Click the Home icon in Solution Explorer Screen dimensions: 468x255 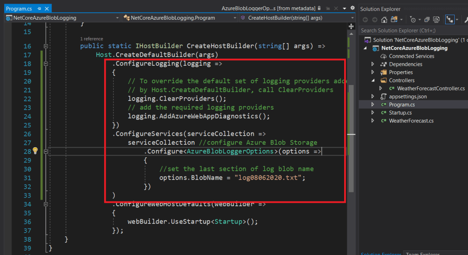pos(384,20)
